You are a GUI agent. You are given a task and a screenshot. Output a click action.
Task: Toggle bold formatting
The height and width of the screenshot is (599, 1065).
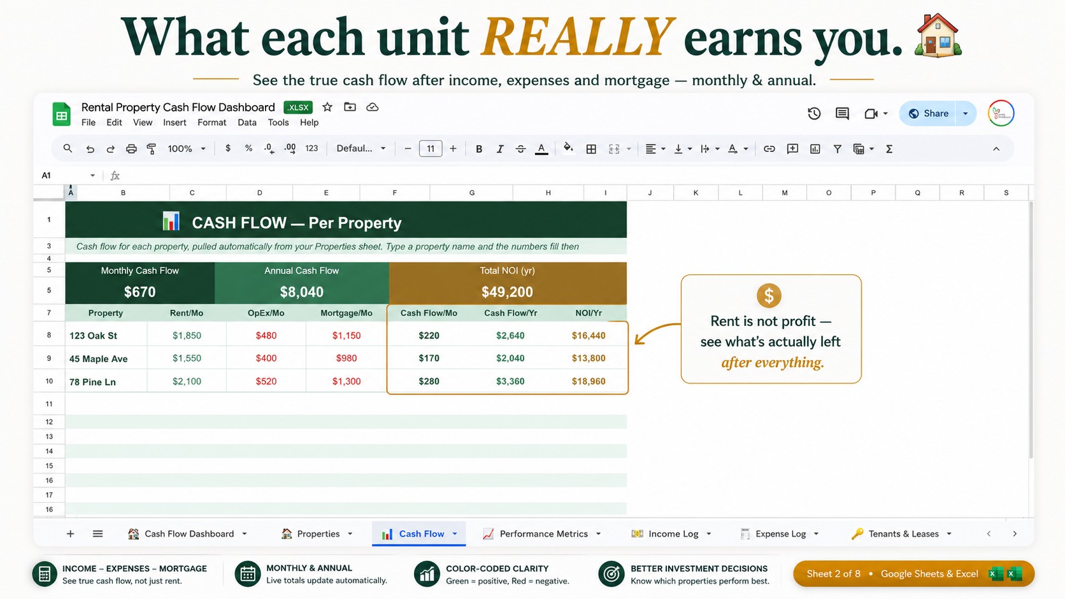coord(479,148)
